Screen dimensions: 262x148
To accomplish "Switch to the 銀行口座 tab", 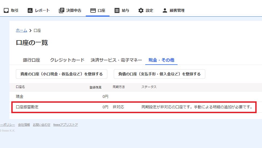I will coord(31,60).
